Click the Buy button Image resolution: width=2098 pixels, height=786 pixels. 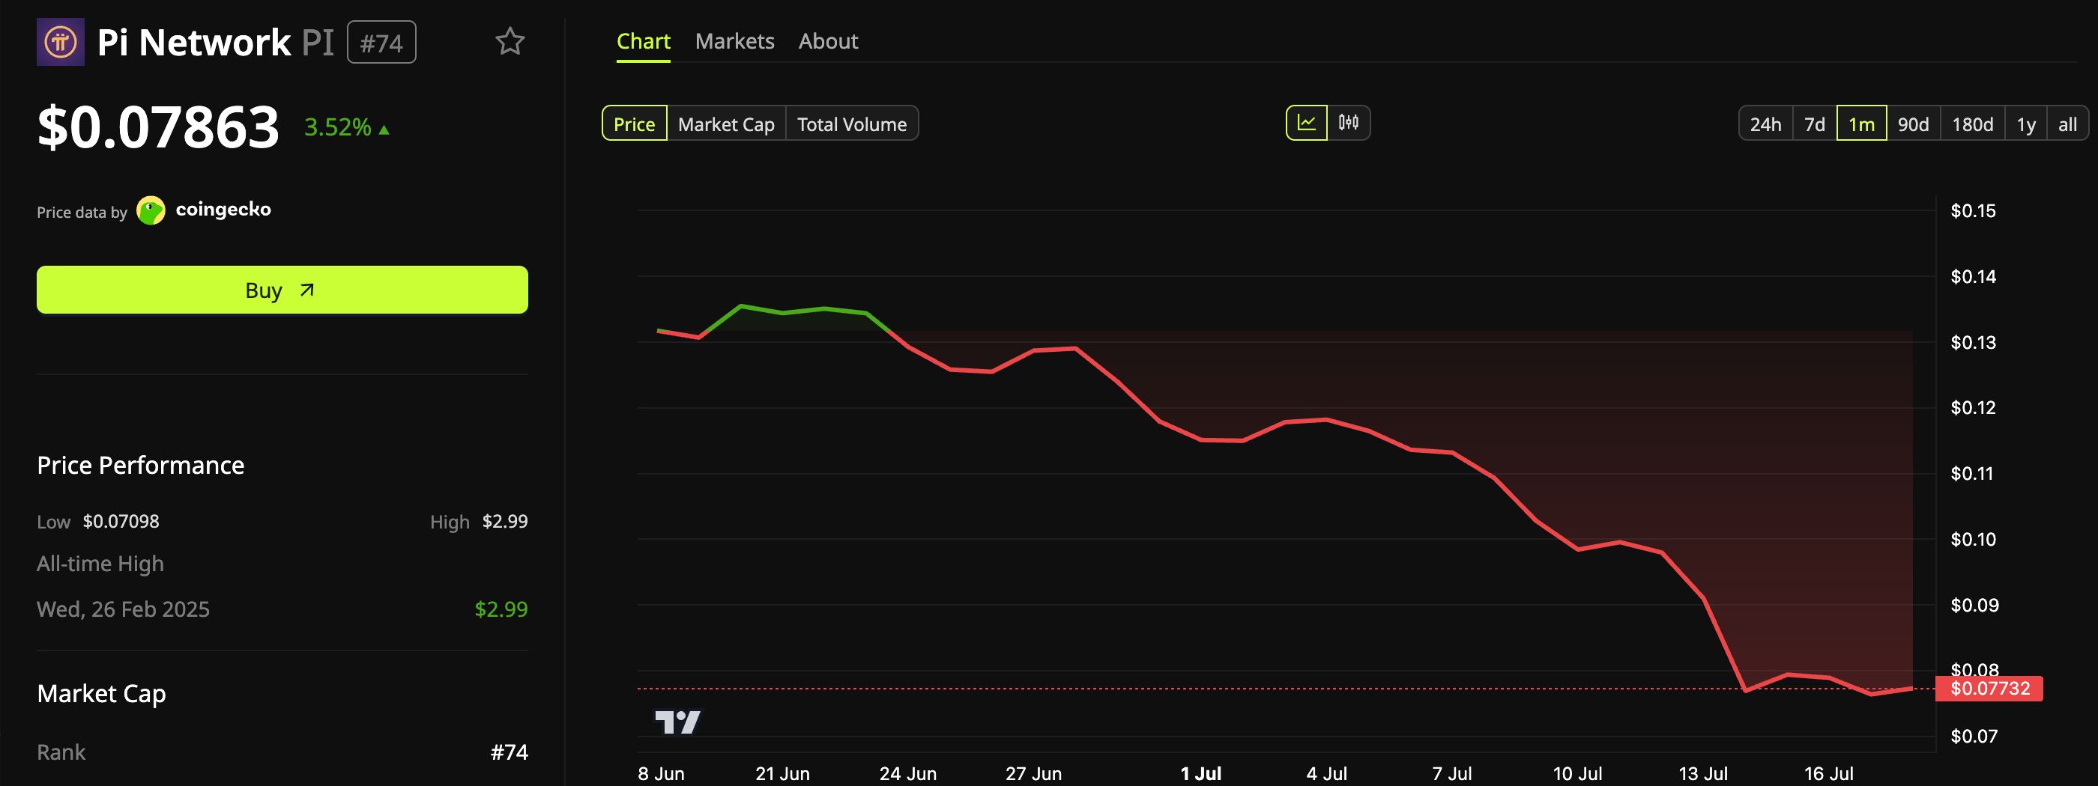[x=282, y=290]
